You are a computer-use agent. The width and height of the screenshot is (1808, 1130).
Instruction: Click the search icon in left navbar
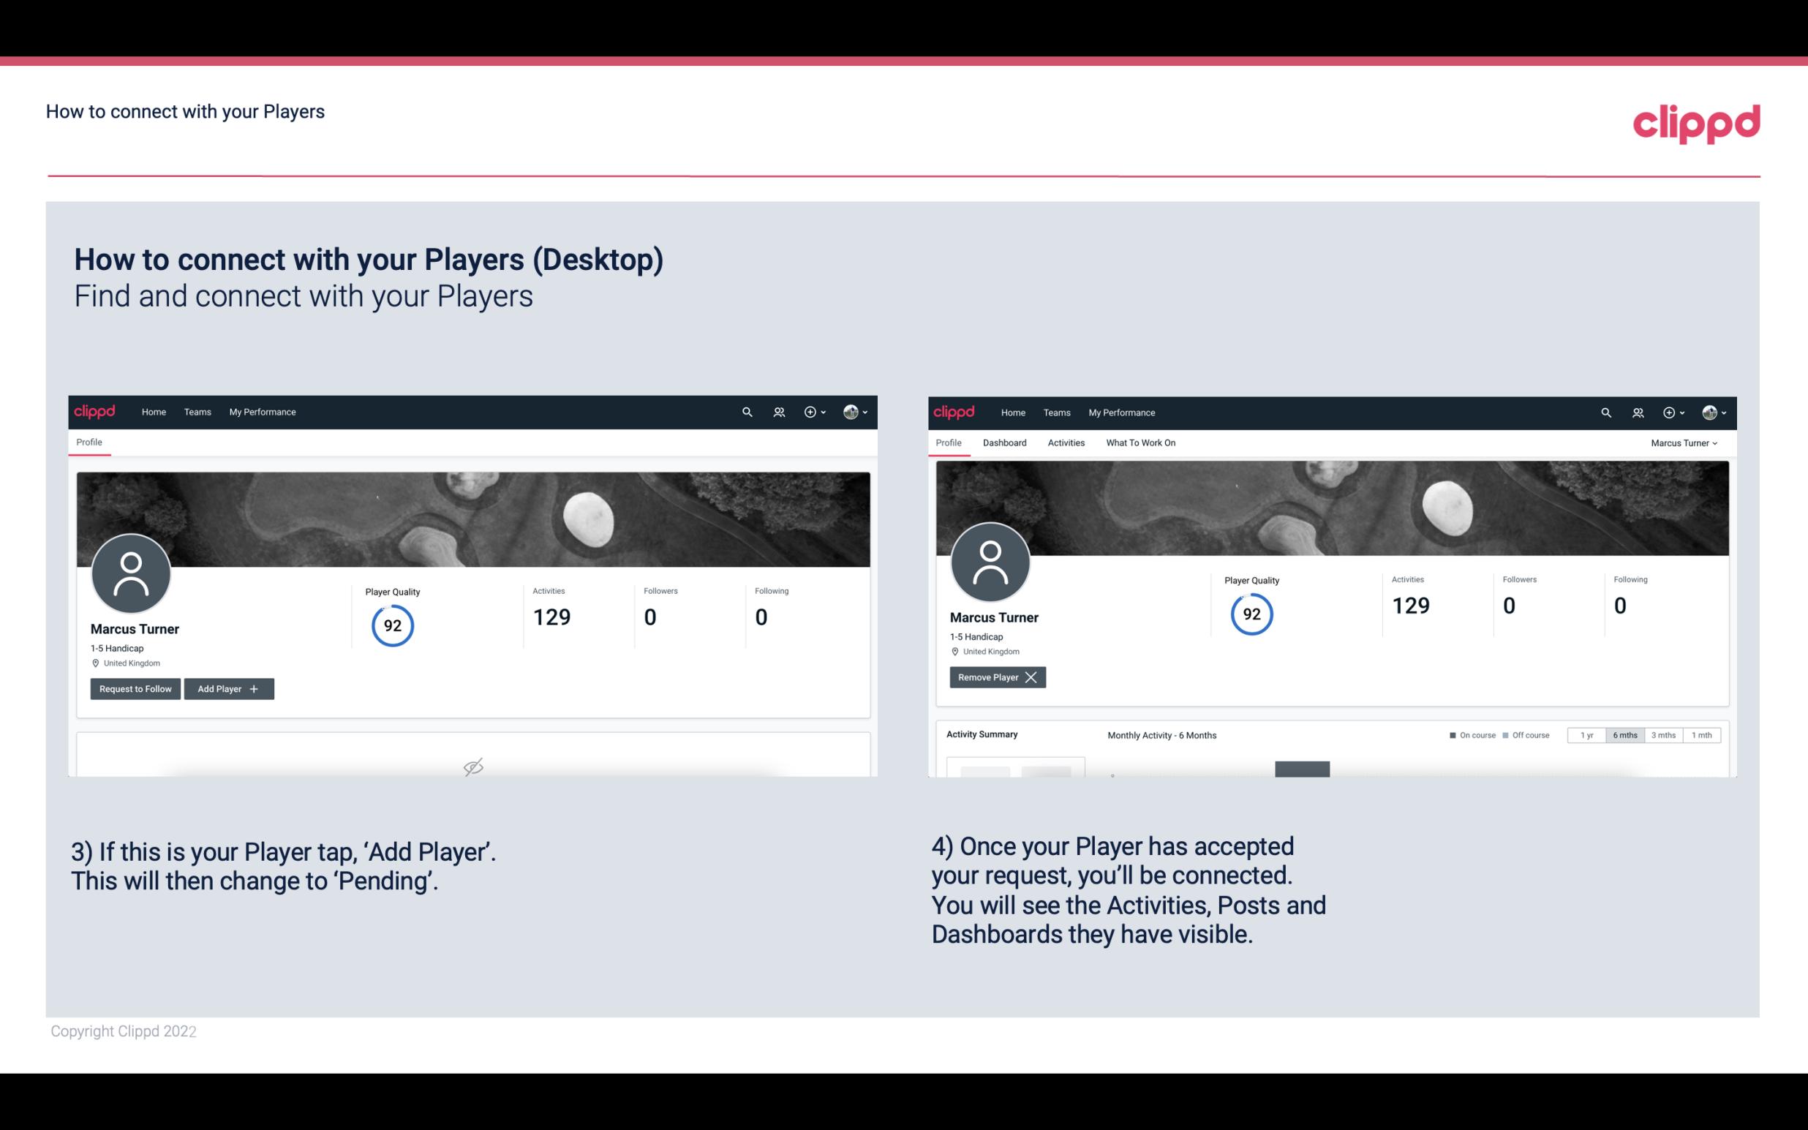(x=746, y=411)
